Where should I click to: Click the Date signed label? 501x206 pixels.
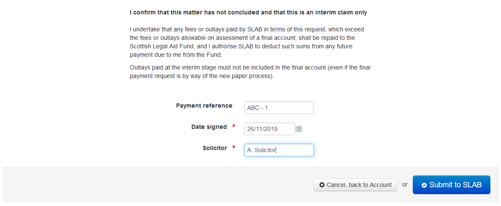pyautogui.click(x=209, y=127)
